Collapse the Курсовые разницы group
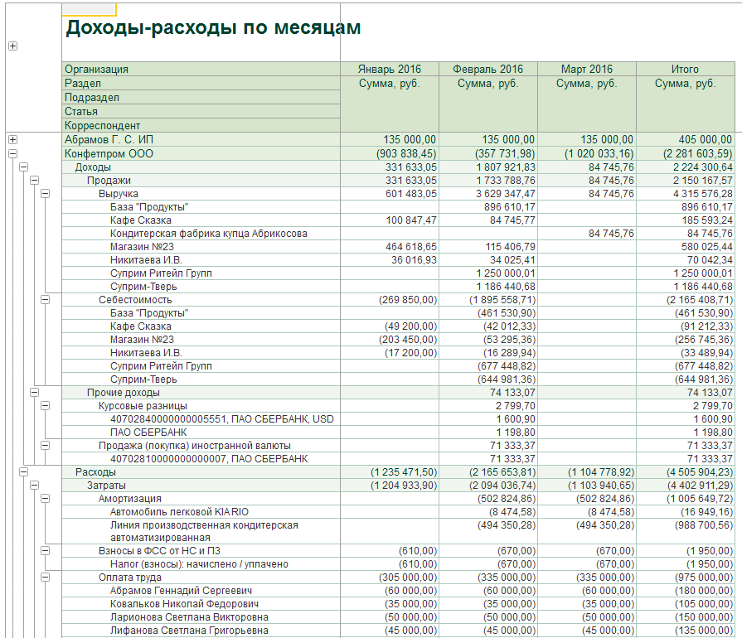Image resolution: width=742 pixels, height=638 pixels. point(46,405)
